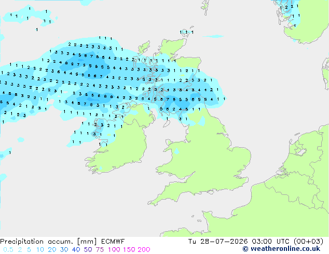This screenshot has height=254, width=329.
Task: Click the Isle of Man on the map
Action: [x=166, y=124]
